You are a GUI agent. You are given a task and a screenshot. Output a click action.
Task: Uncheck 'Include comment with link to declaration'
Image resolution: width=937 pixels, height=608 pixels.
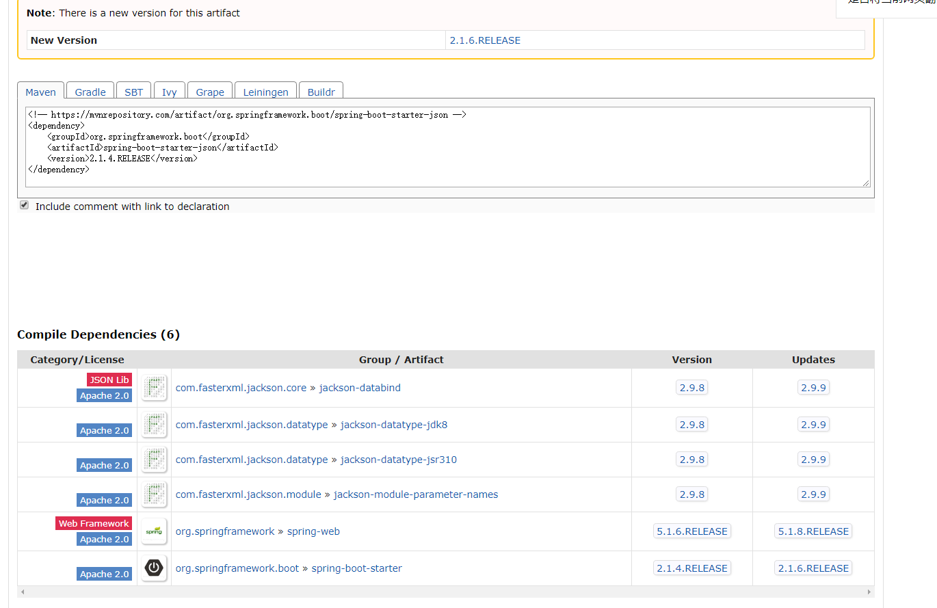click(24, 204)
